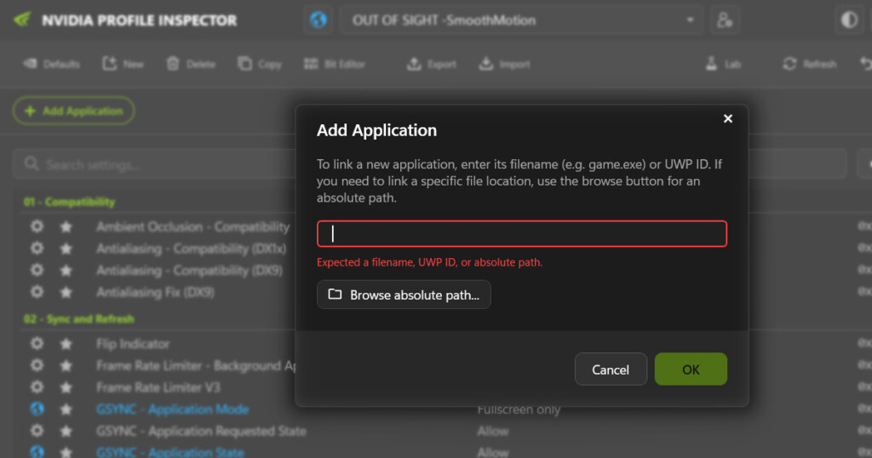Open the Bit Editor from toolbar
872x458 pixels.
click(x=334, y=64)
